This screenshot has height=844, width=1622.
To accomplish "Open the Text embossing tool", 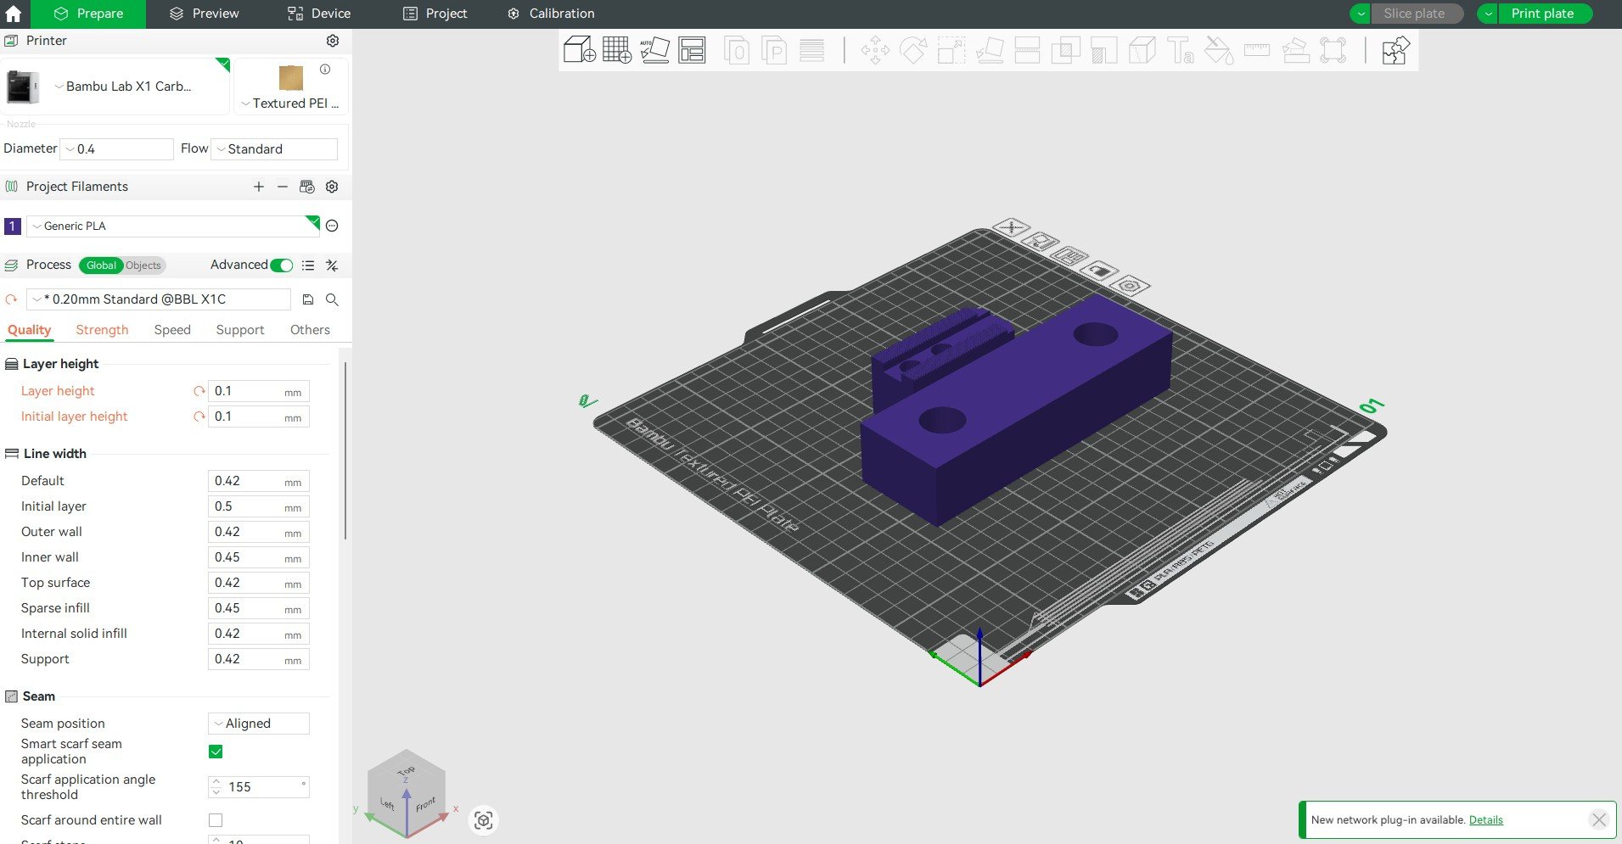I will [x=1180, y=49].
